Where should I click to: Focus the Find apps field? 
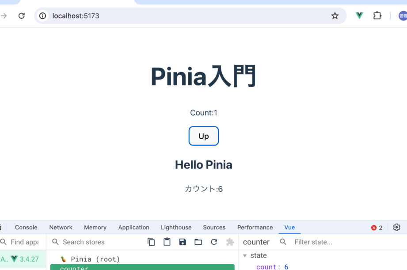[25, 242]
